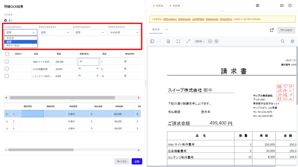Open the duplicate link k5kb4rca5t
This screenshot has width=298, height=167.
pos(212,19)
